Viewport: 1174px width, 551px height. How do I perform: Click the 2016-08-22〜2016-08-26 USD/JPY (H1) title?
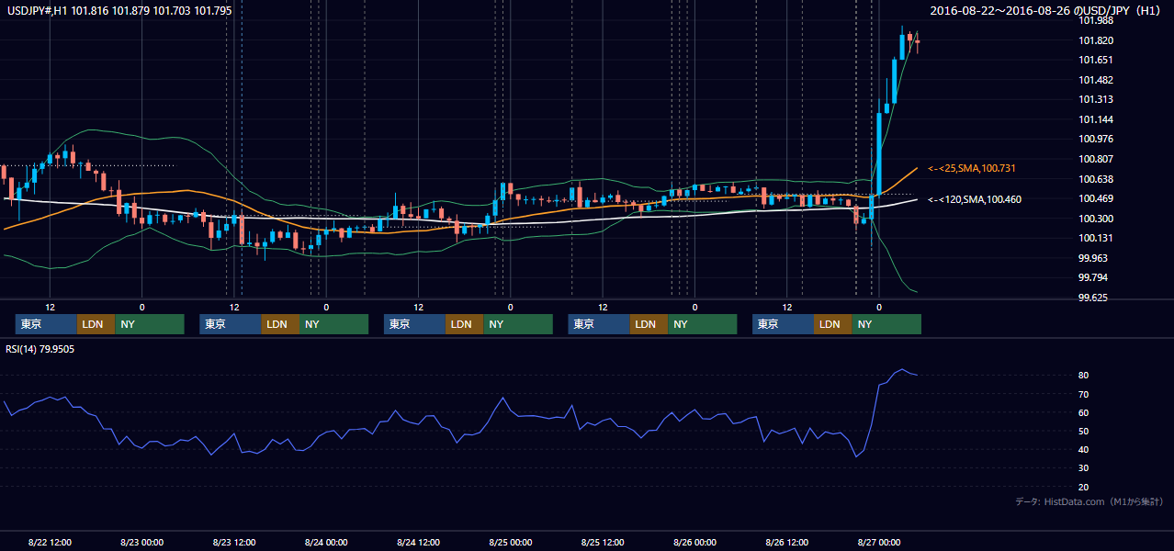click(x=1046, y=10)
